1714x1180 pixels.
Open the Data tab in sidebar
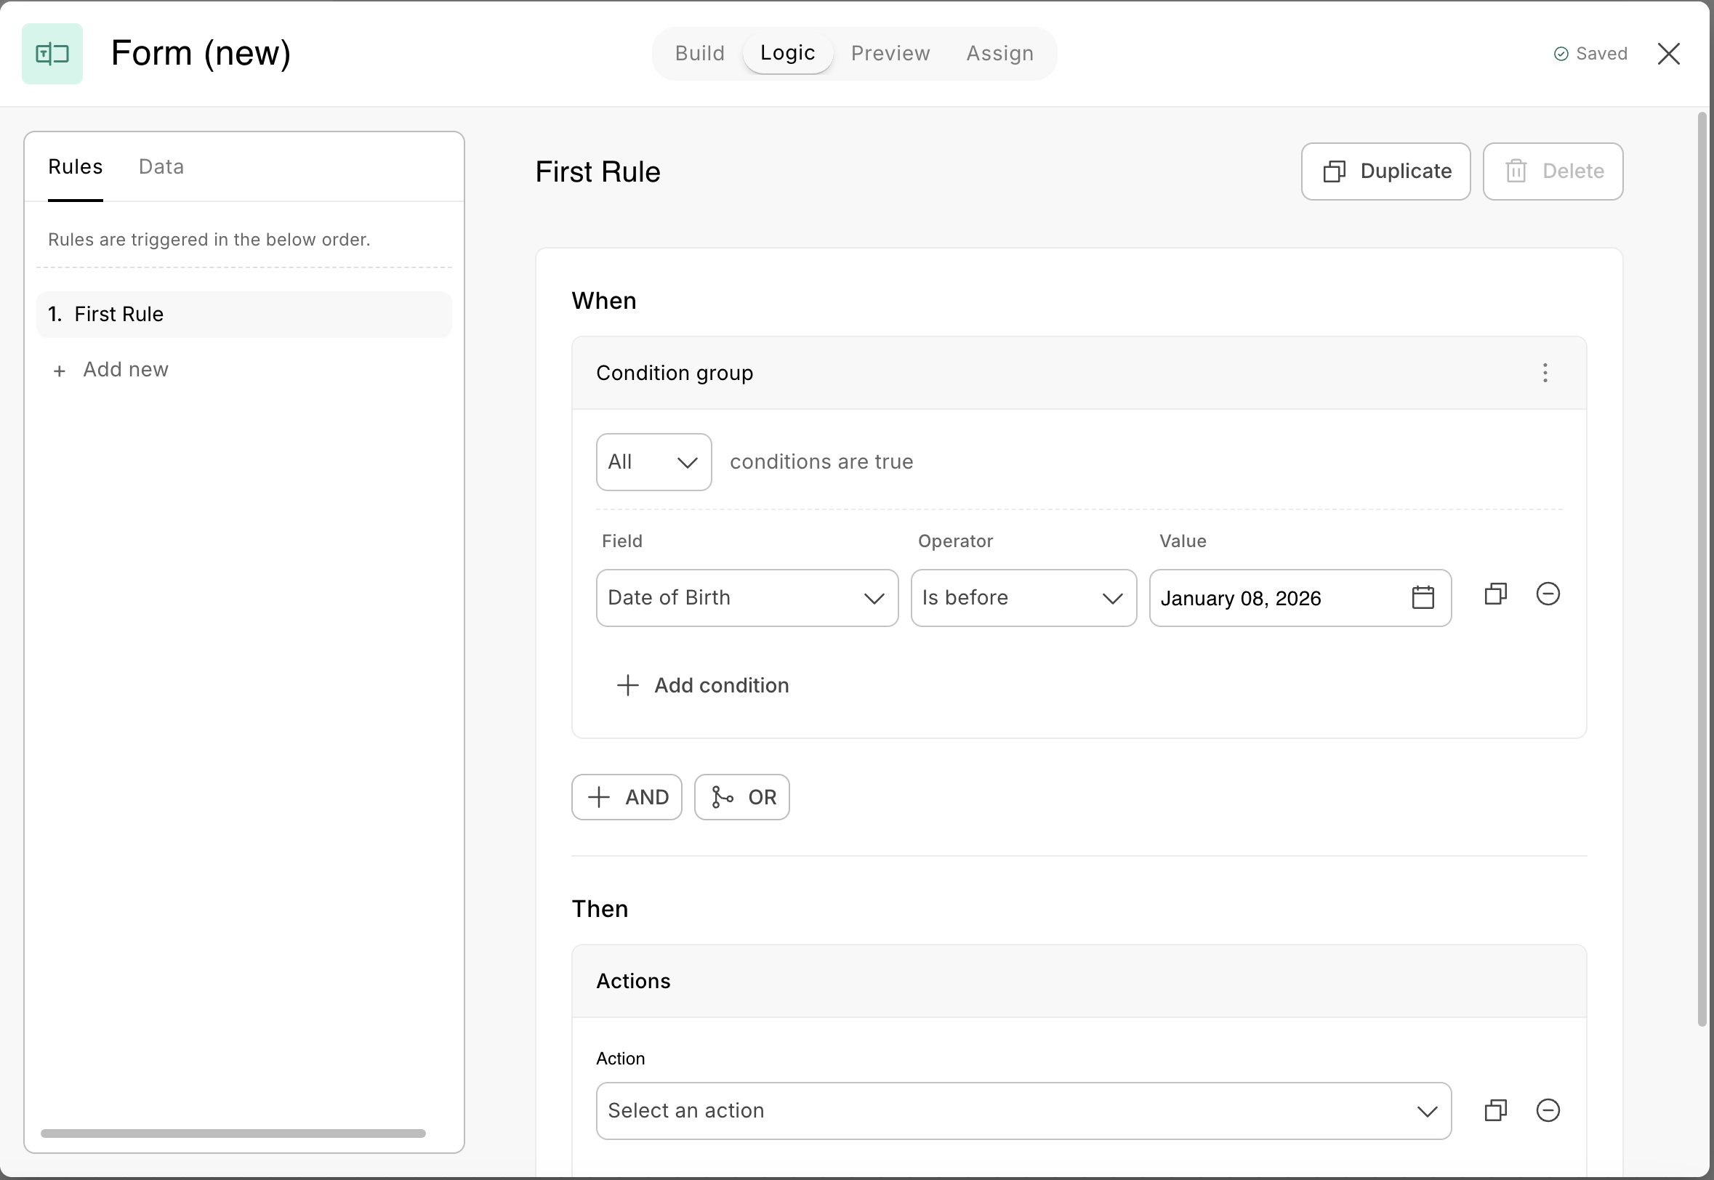pyautogui.click(x=161, y=167)
